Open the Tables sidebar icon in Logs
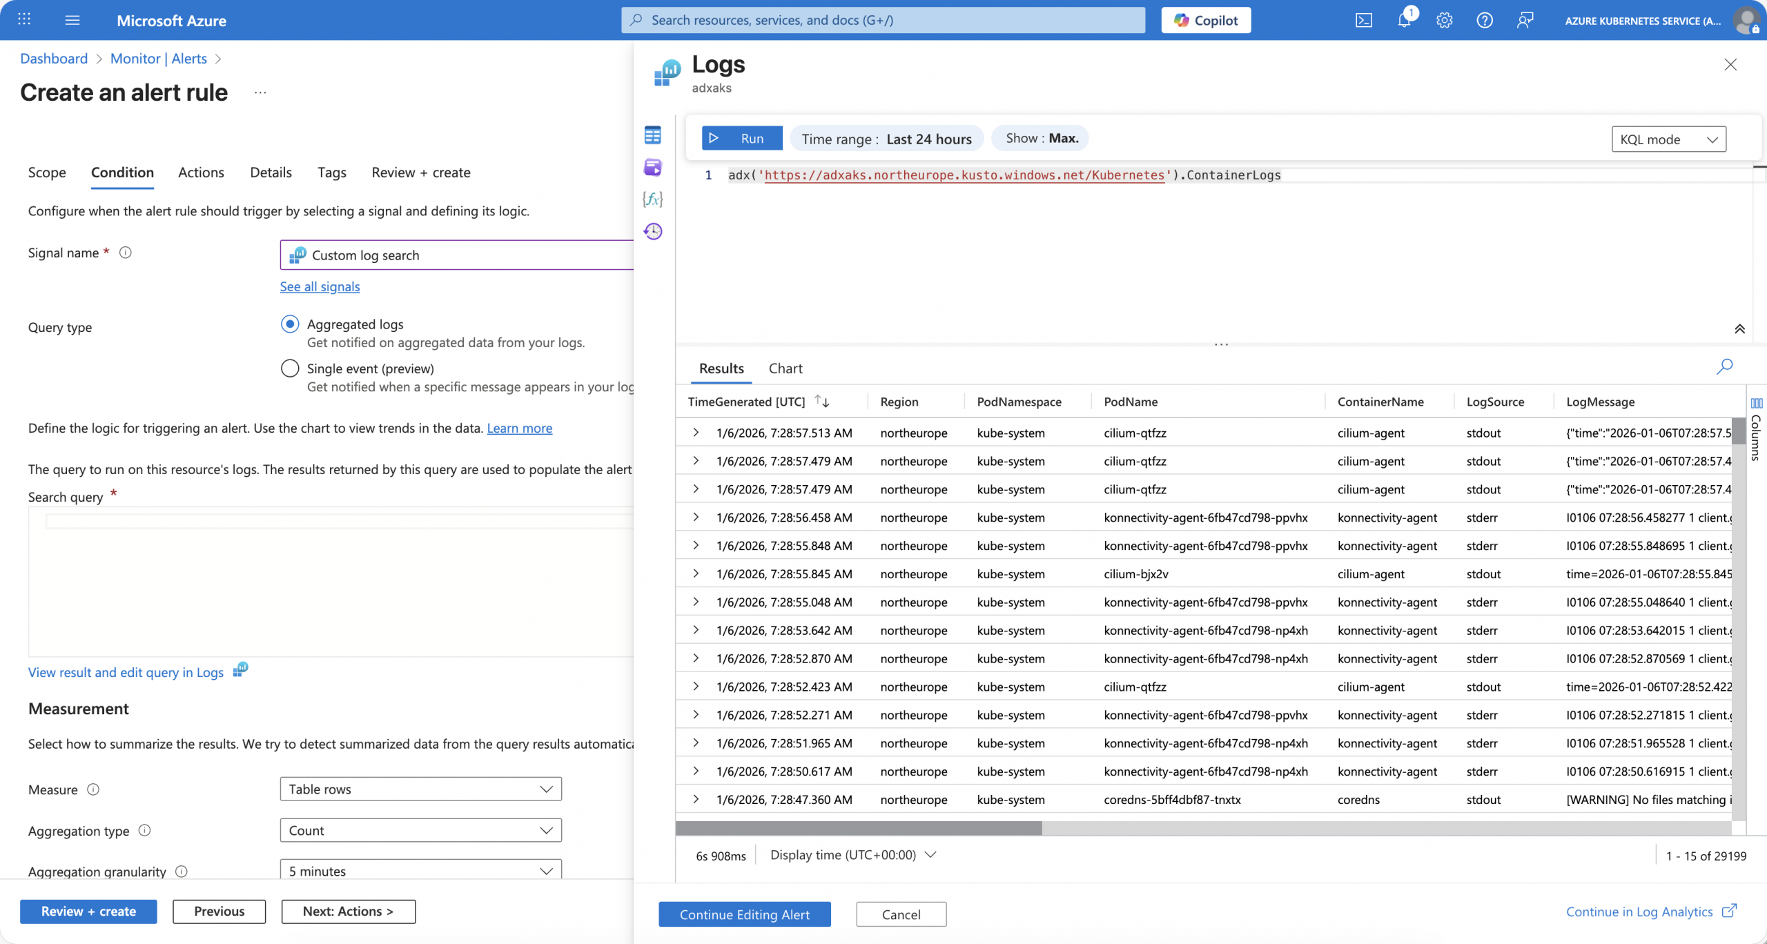This screenshot has width=1767, height=944. pos(652,135)
